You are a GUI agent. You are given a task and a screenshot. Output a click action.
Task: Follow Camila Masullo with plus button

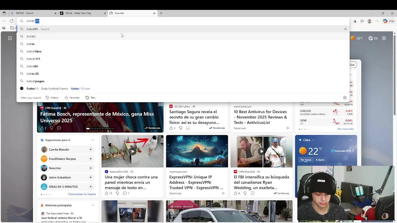pos(91,149)
